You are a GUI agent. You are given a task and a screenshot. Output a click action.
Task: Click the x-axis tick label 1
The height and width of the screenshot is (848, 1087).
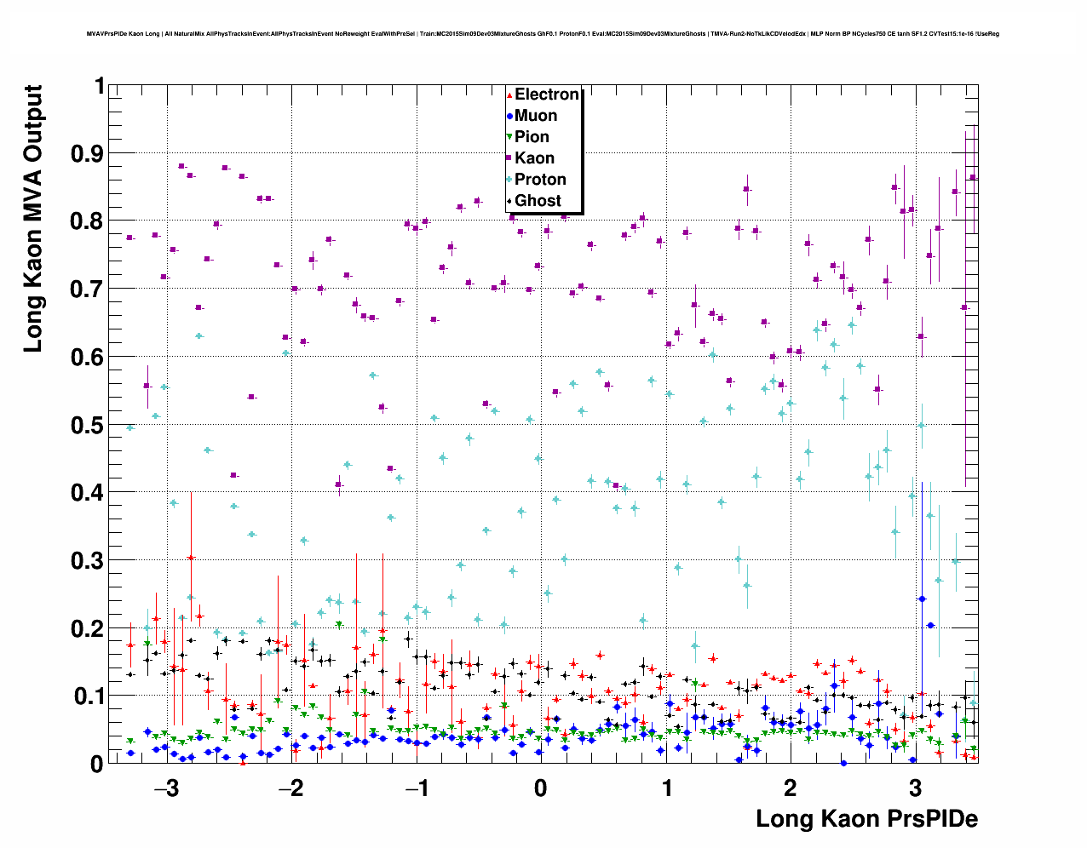666,788
